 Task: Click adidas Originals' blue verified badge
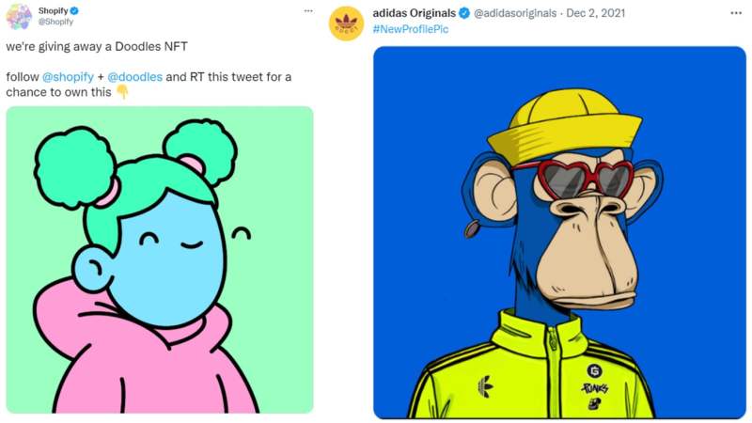[x=464, y=13]
